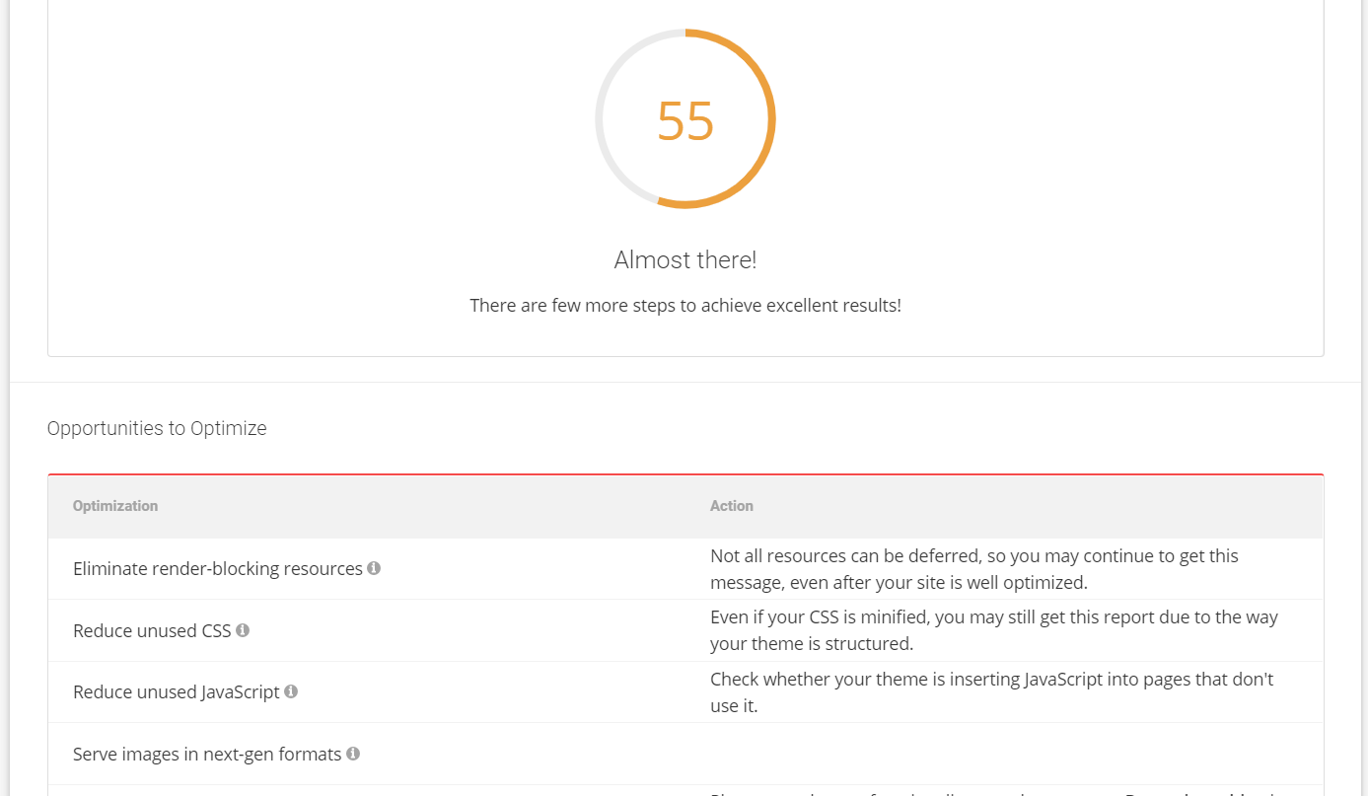
Task: Click the subtitle about achieving excellent results
Action: (684, 305)
